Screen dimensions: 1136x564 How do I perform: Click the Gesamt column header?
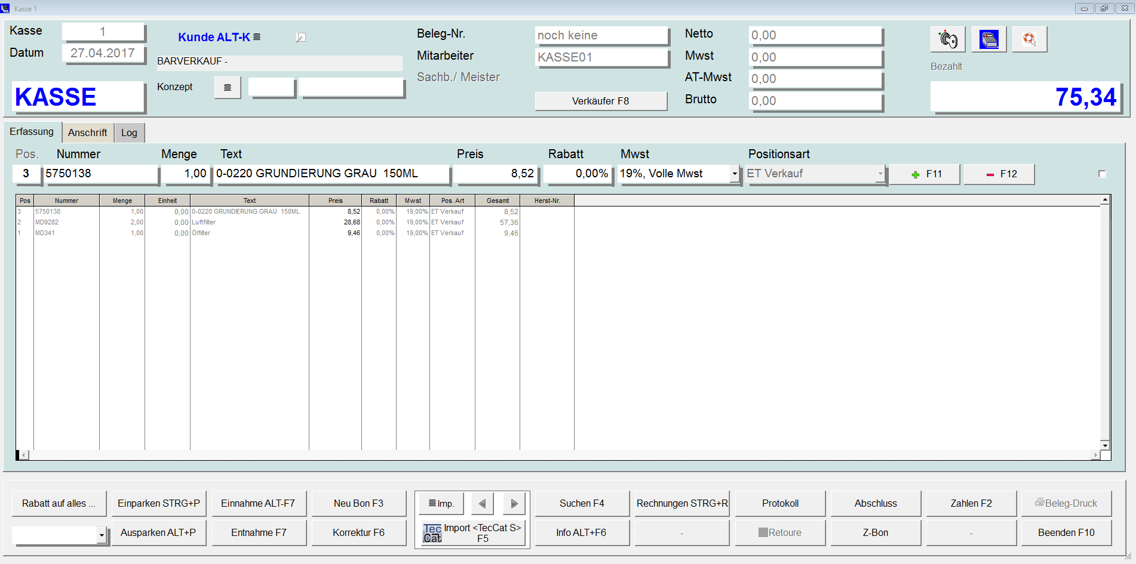(x=498, y=201)
